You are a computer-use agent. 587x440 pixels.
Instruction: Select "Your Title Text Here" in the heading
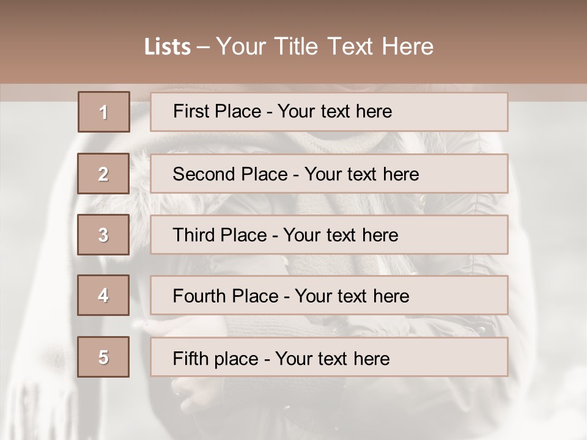[x=325, y=46]
